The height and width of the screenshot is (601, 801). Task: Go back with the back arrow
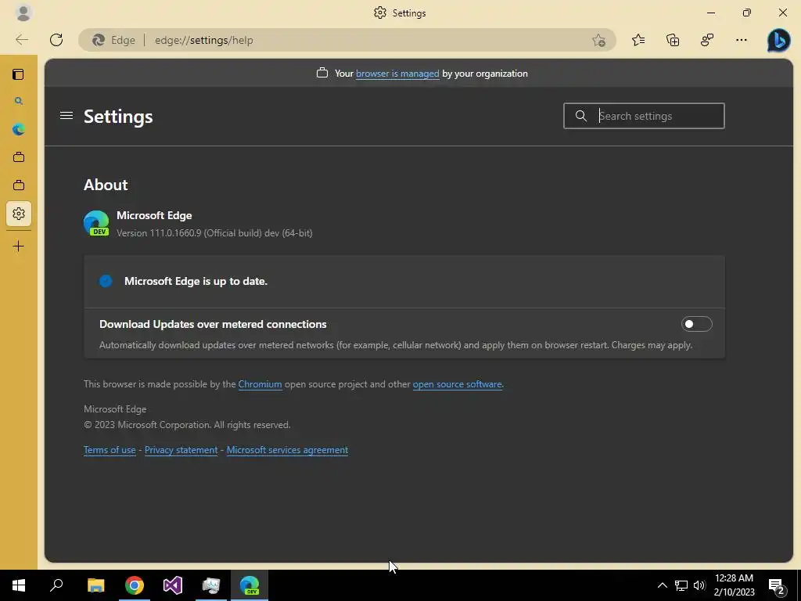pyautogui.click(x=21, y=40)
